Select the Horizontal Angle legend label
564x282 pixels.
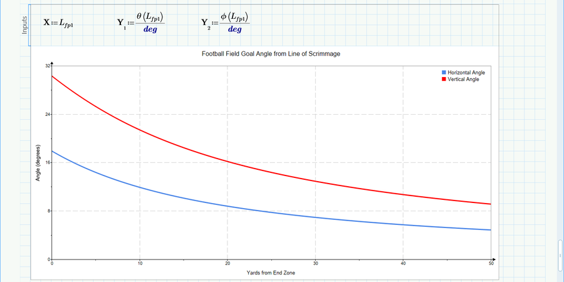click(466, 73)
